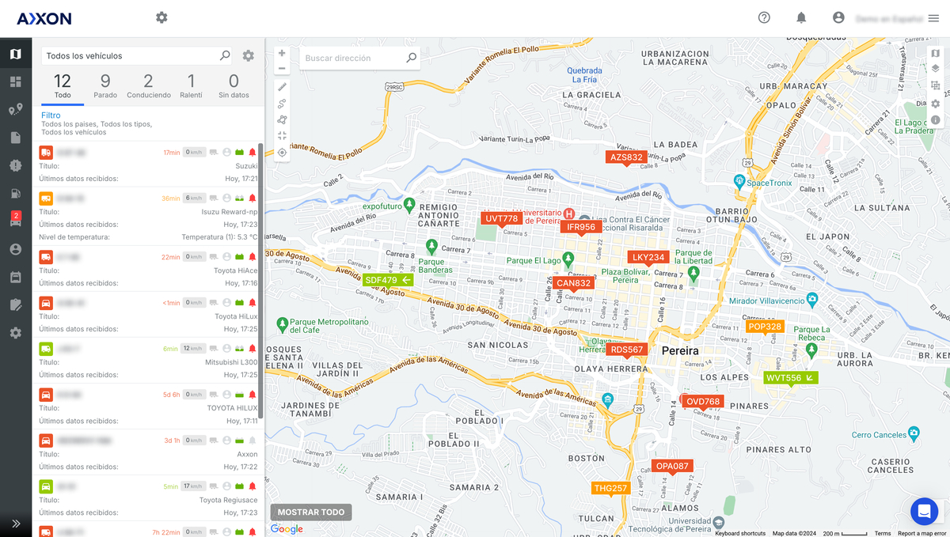Screen dimensions: 950x537
Task: Open the notifications bell in header
Action: coord(801,17)
